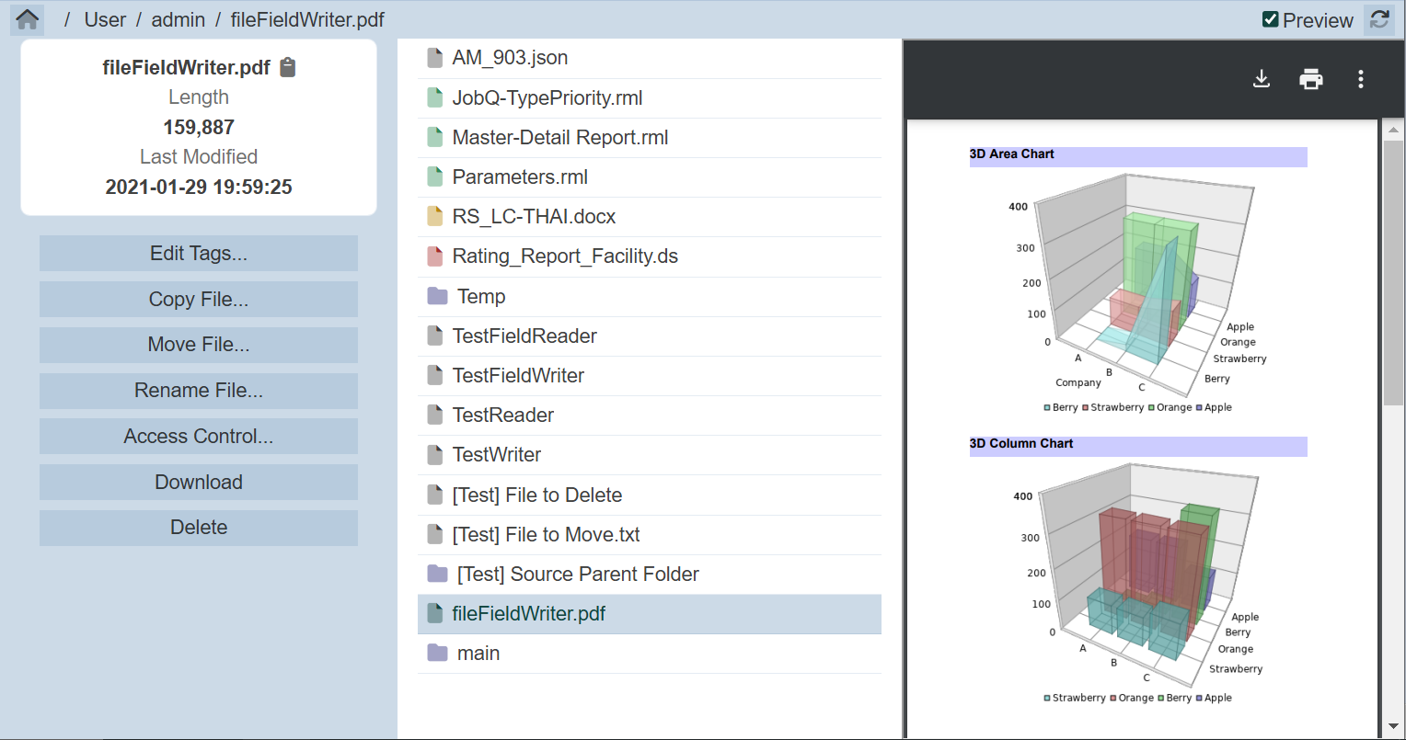Screen dimensions: 1406x740
Task: Click the refresh icon at top right
Action: (x=1378, y=19)
